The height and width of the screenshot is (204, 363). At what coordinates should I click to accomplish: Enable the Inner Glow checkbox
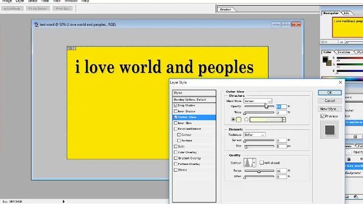pos(175,123)
